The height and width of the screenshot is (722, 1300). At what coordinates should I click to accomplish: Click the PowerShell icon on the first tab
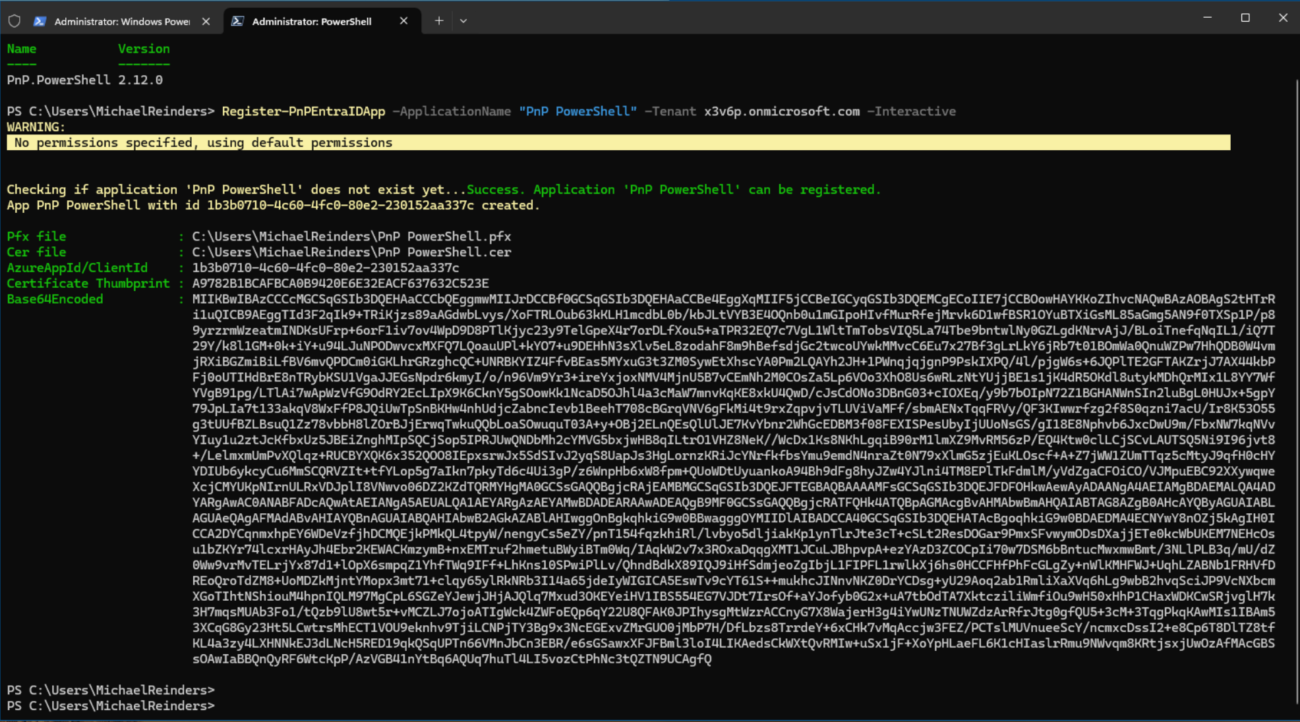point(40,21)
